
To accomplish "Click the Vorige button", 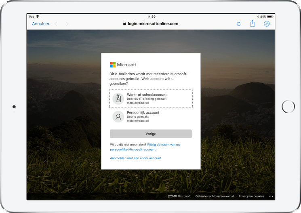I will pyautogui.click(x=151, y=134).
